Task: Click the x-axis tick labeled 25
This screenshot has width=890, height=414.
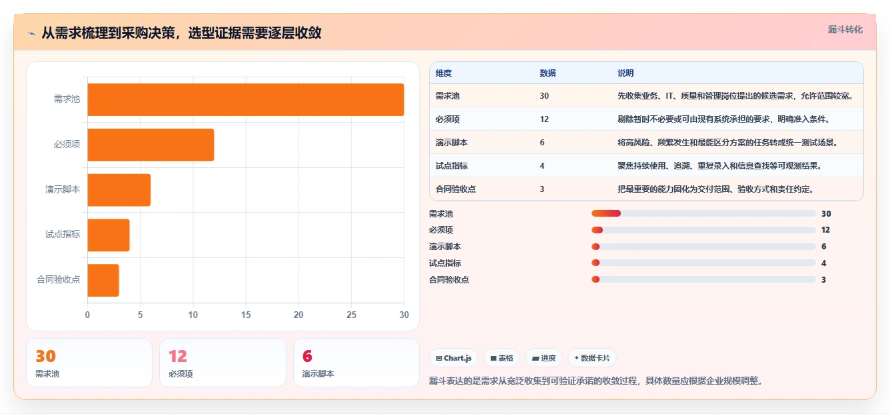Action: pos(351,315)
